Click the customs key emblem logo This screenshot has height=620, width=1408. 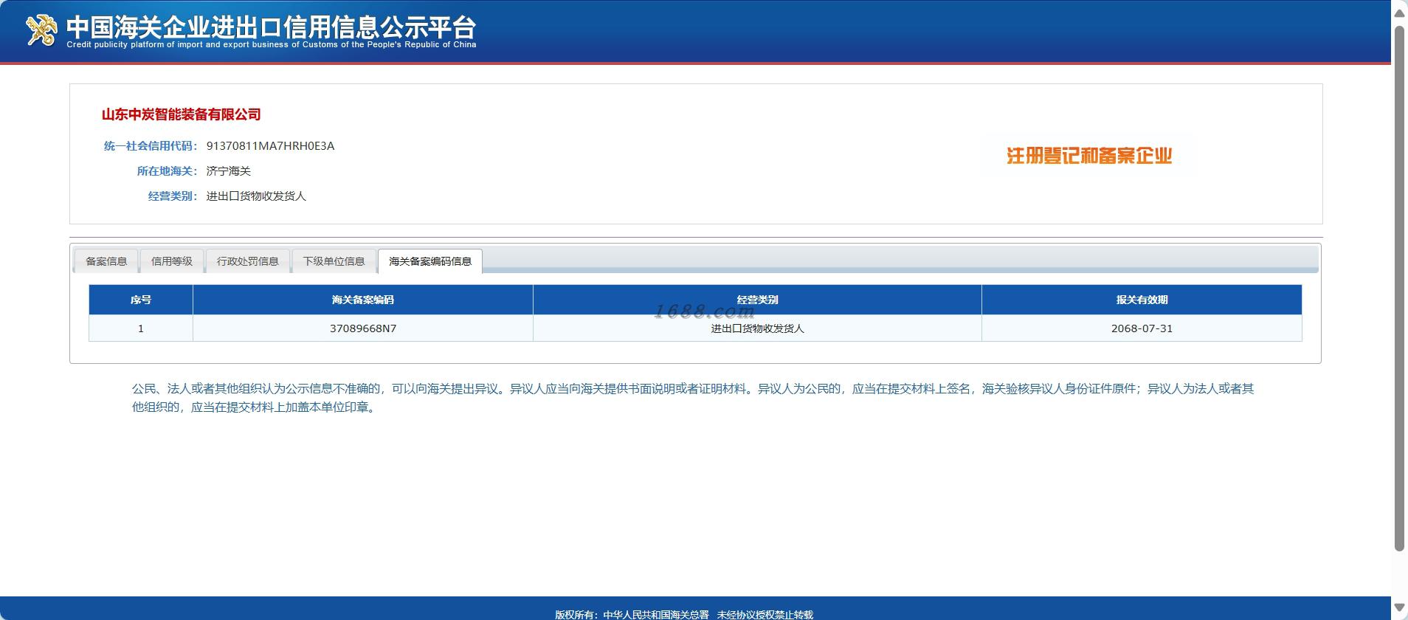[x=41, y=30]
